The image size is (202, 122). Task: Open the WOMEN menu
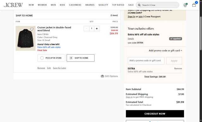42,5
